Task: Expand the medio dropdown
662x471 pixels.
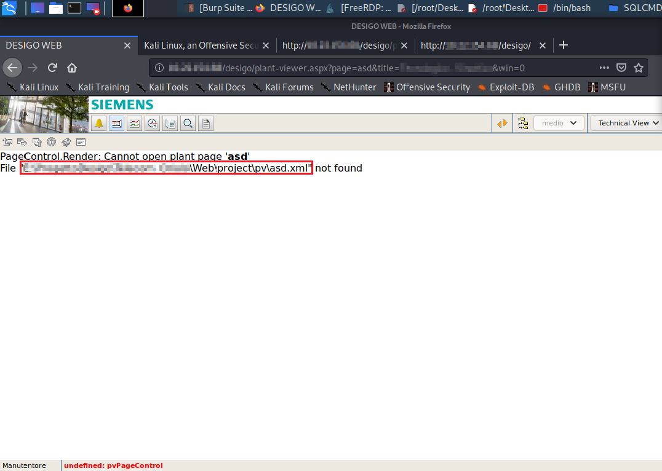Action: (559, 123)
